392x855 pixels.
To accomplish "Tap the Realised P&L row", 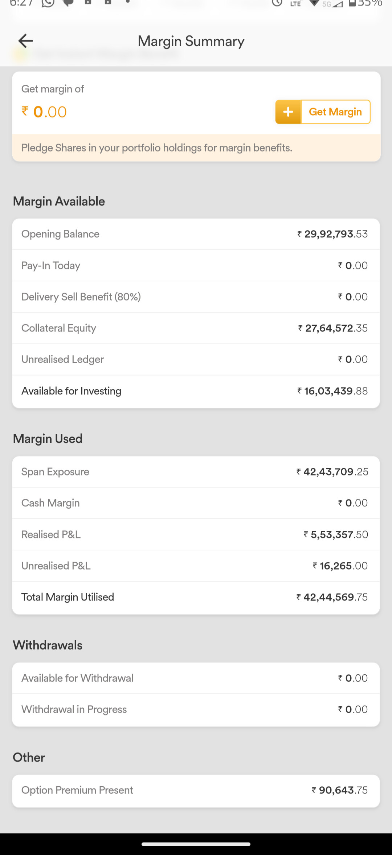I will coord(196,535).
